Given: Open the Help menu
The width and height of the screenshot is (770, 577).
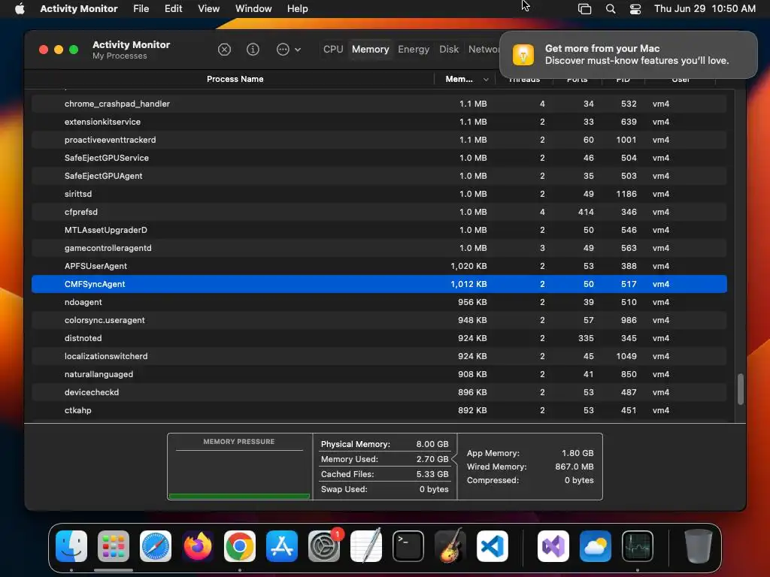Looking at the screenshot, I should [298, 8].
